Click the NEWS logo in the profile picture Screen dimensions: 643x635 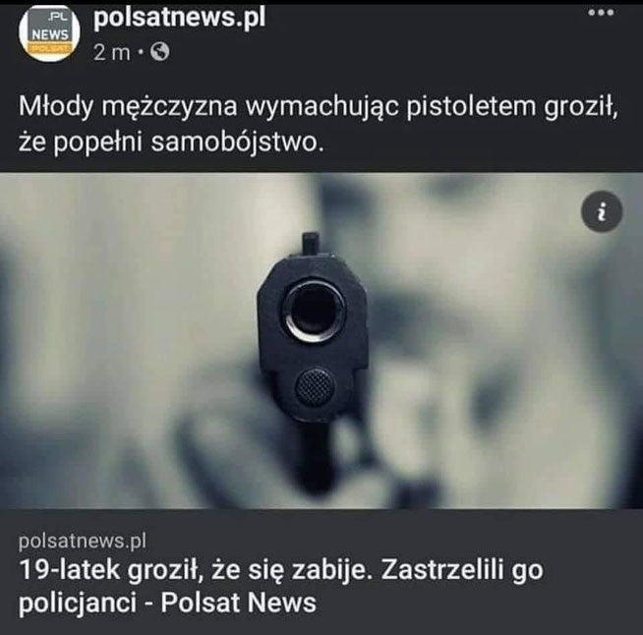tap(50, 34)
